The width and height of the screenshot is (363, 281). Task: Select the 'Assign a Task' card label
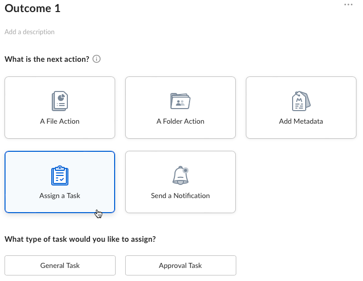tap(60, 196)
